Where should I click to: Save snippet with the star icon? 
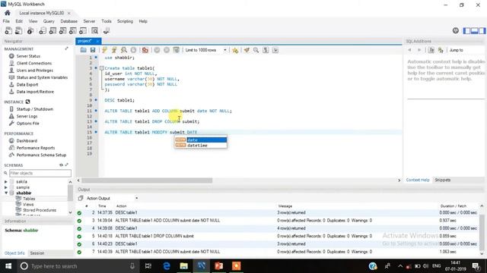click(235, 50)
